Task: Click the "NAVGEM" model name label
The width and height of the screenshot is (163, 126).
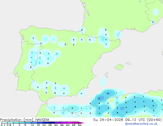Action: 42,120
